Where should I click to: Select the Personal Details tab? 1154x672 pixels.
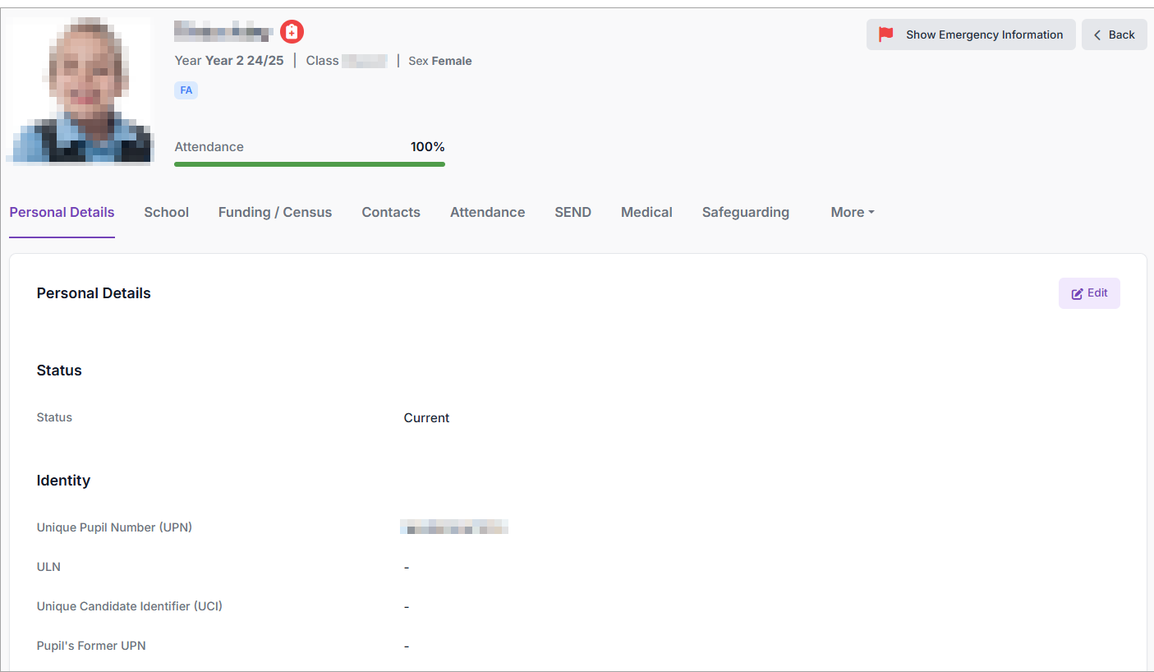click(62, 212)
